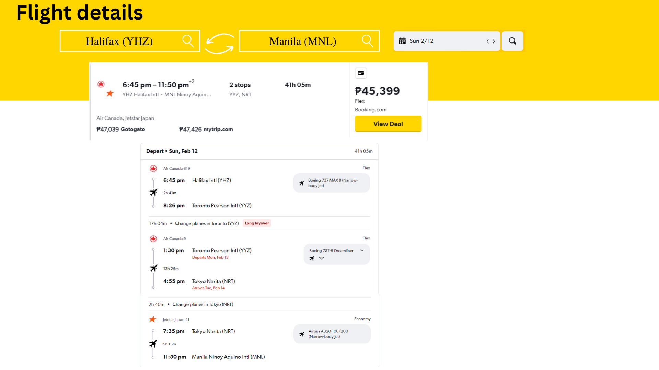
Task: Click the Wi-Fi icon under Boeing 787-9
Action: pyautogui.click(x=321, y=258)
